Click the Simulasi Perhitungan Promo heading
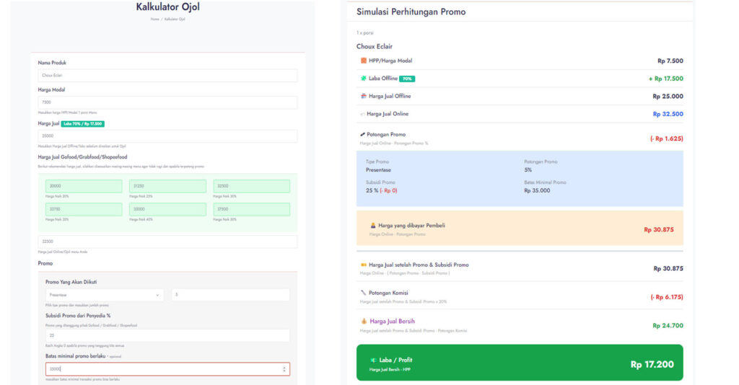 (411, 12)
